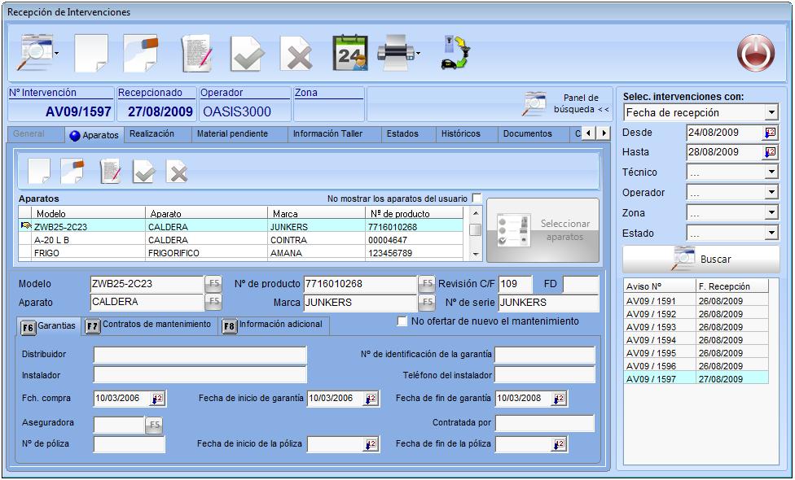Open the F8 Información adicional tab
Screen dimensions: 795x480
[275, 325]
